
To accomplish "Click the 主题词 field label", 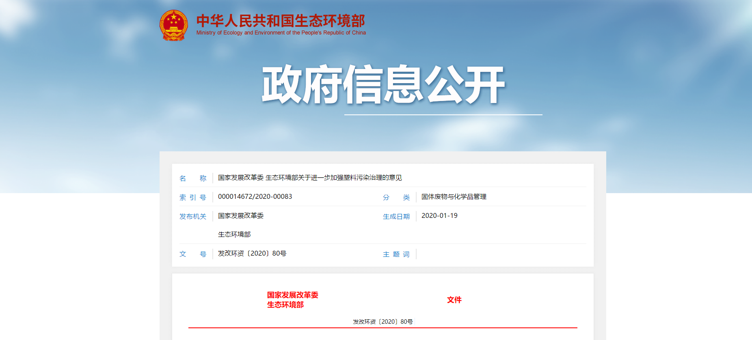I will click(396, 254).
